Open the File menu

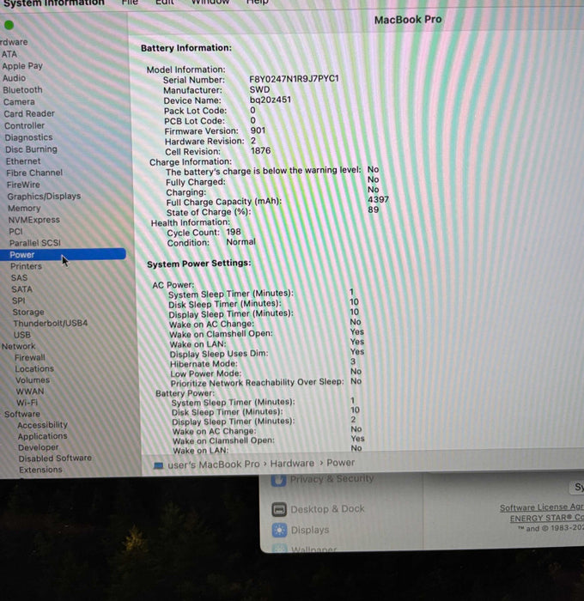point(130,2)
